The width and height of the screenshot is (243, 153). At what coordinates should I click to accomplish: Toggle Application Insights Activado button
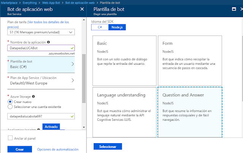click(51, 127)
